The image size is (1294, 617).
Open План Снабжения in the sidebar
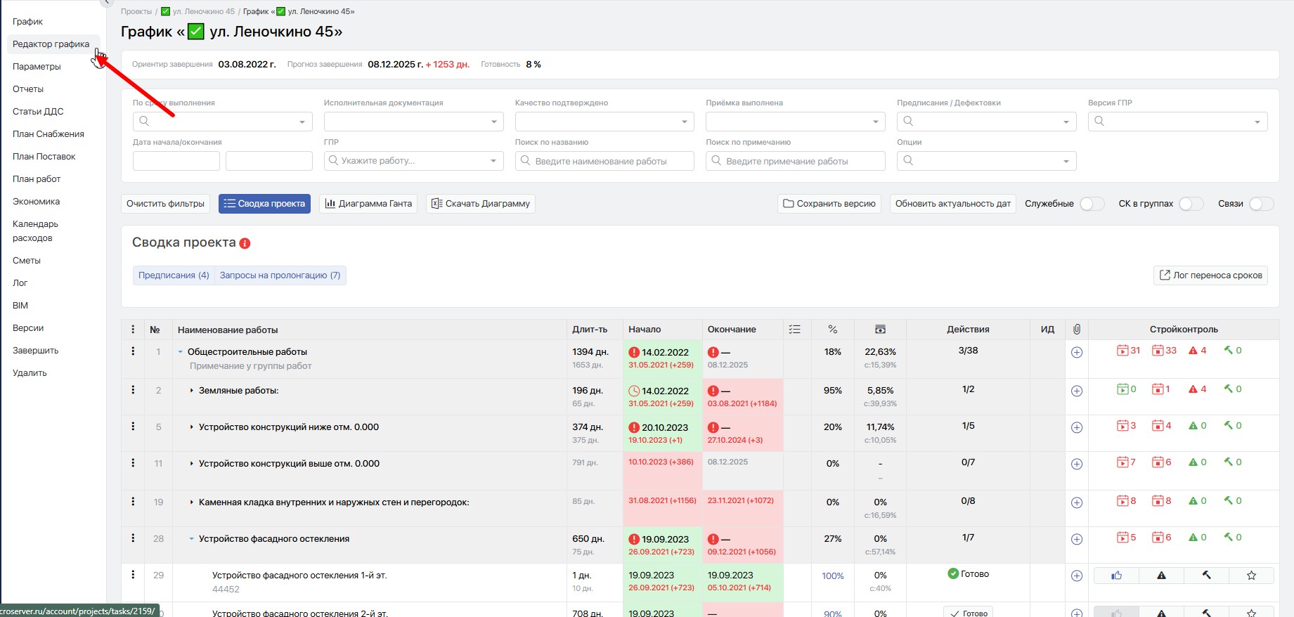(x=48, y=134)
